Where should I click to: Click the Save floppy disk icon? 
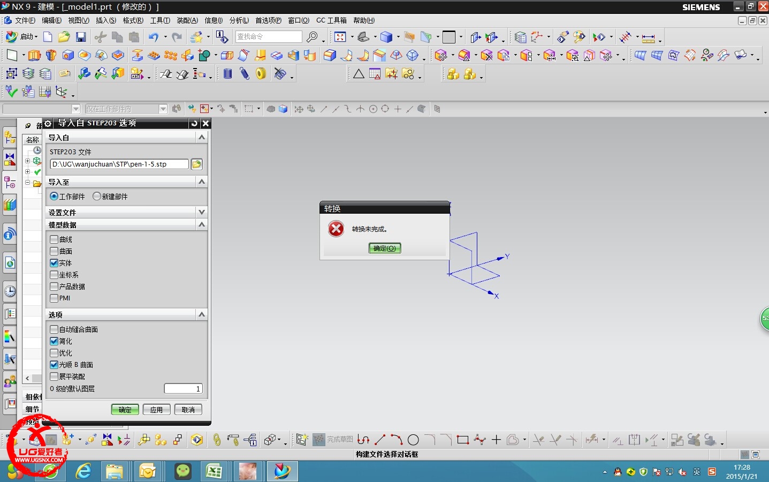coord(81,37)
